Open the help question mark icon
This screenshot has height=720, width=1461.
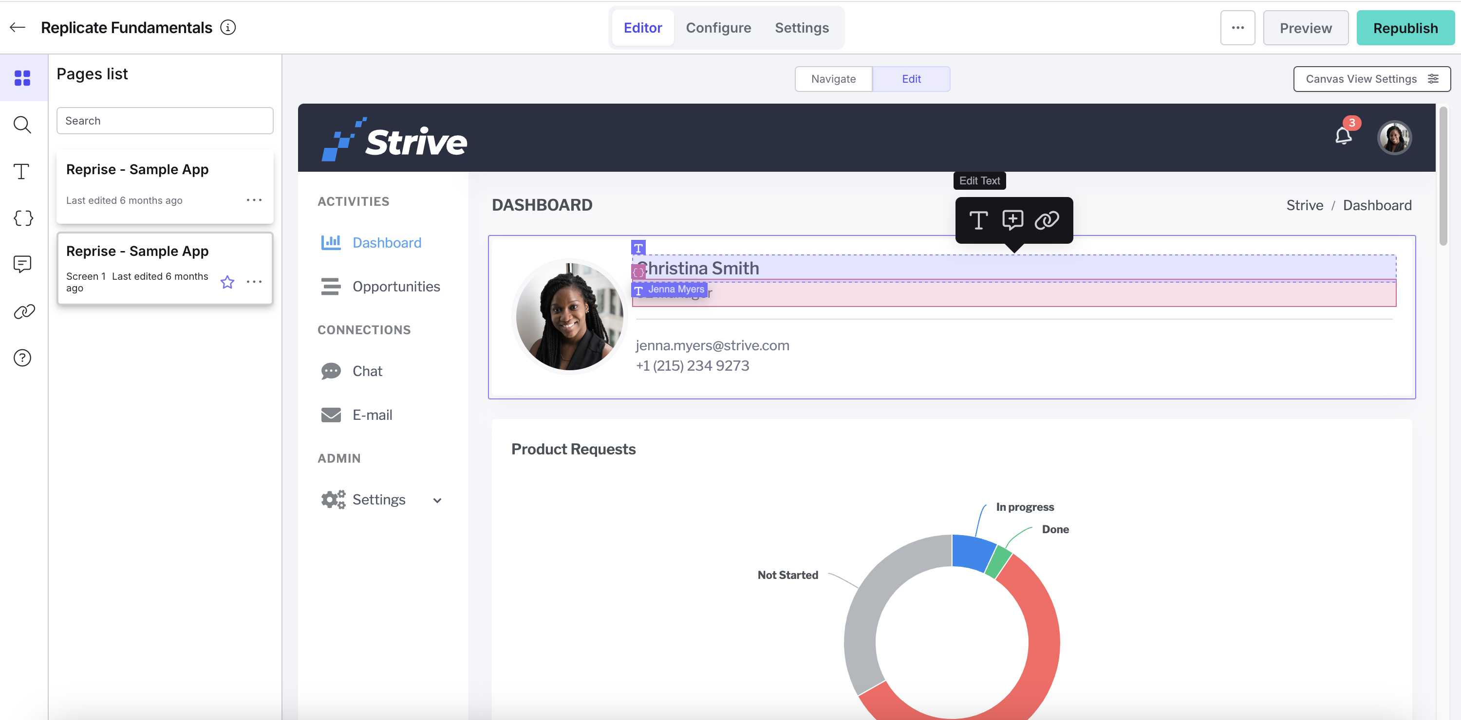coord(22,358)
